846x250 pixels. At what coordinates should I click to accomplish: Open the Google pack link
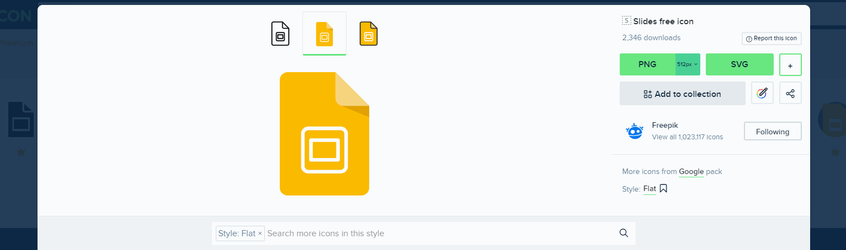[x=691, y=172]
